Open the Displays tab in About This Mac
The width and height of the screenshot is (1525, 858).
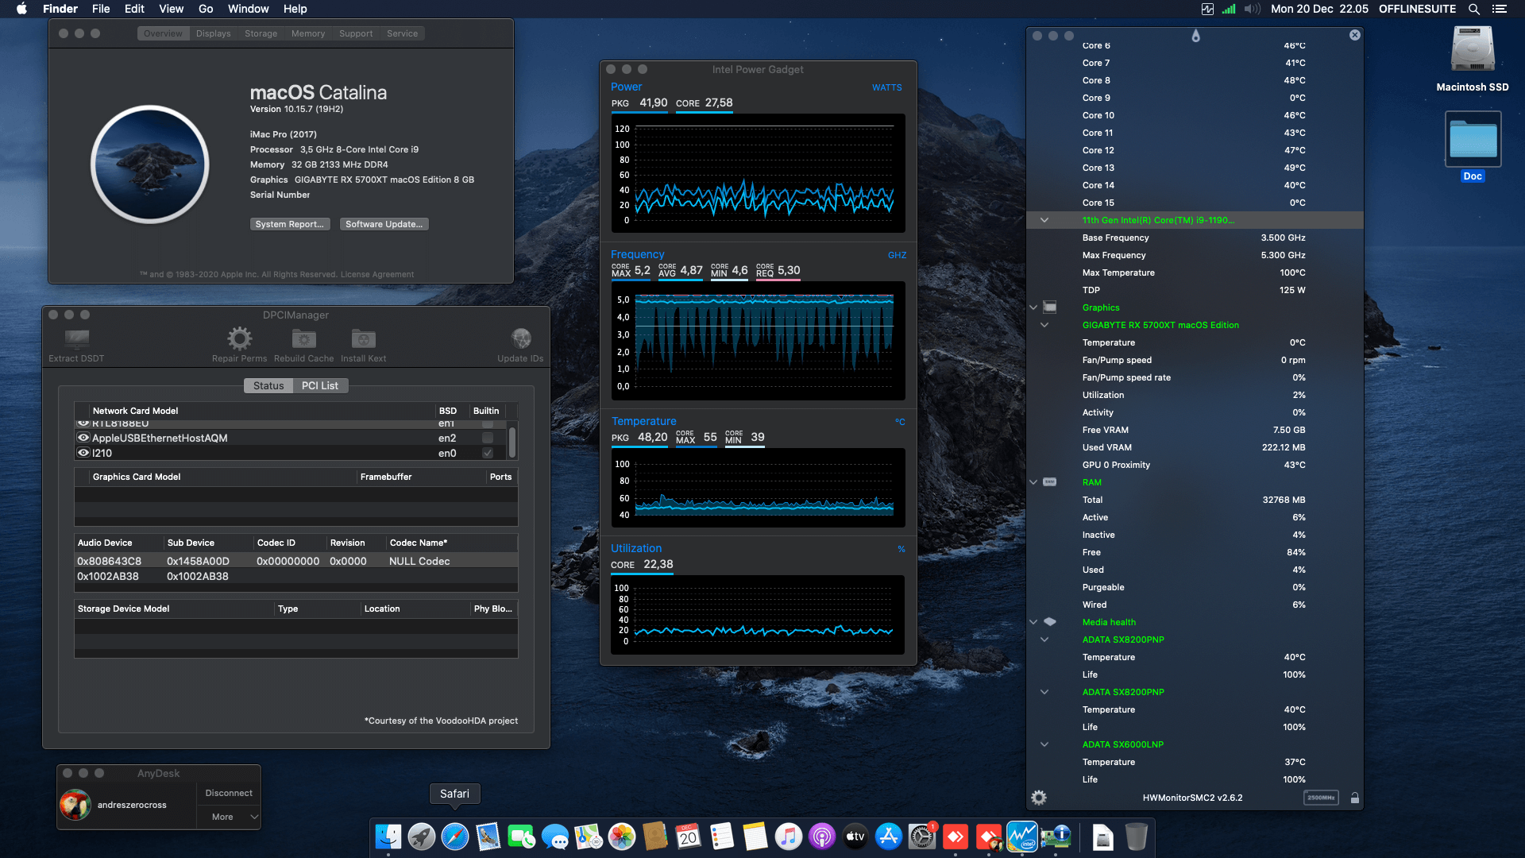[x=213, y=33]
